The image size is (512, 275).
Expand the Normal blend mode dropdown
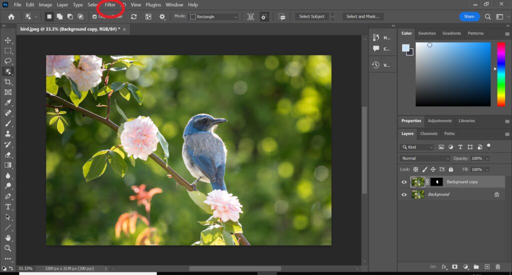tap(425, 158)
